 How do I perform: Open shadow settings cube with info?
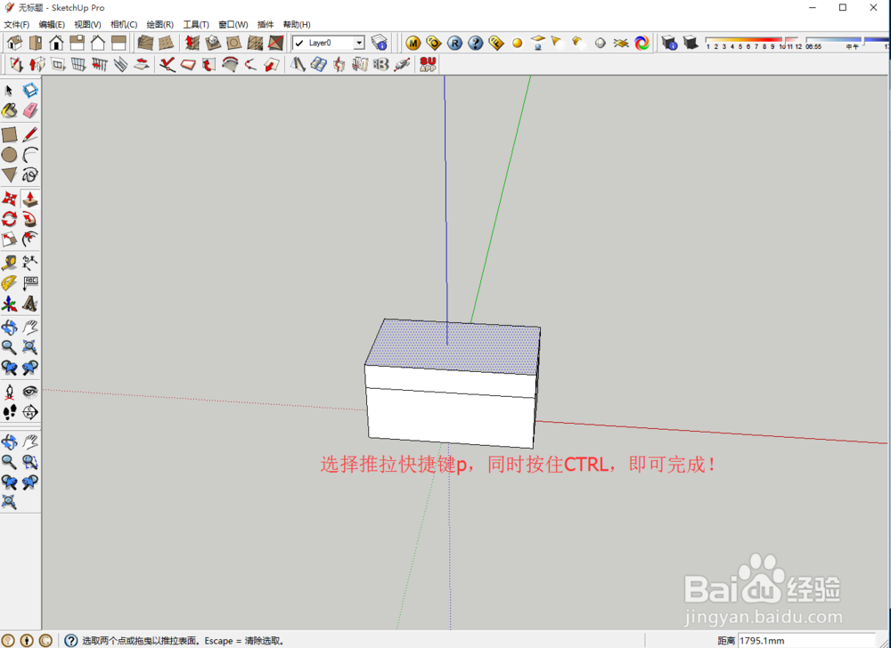click(x=669, y=43)
